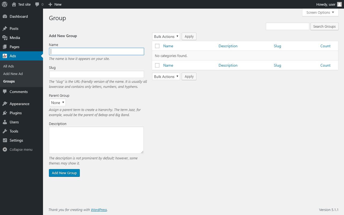
Task: Toggle select-all checkbox in table footer
Action: pyautogui.click(x=157, y=65)
